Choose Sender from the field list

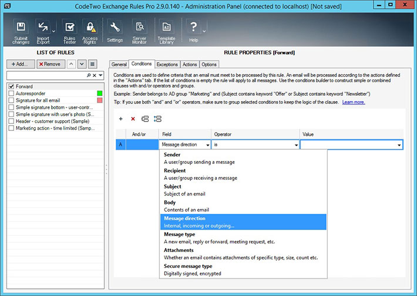tap(243, 158)
